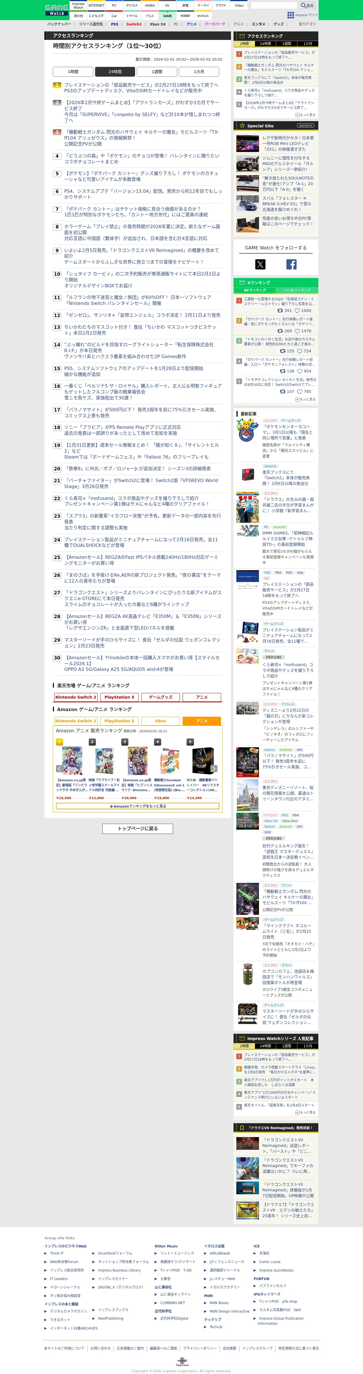Open Regza ZX1 special site thumbnail

point(247,144)
